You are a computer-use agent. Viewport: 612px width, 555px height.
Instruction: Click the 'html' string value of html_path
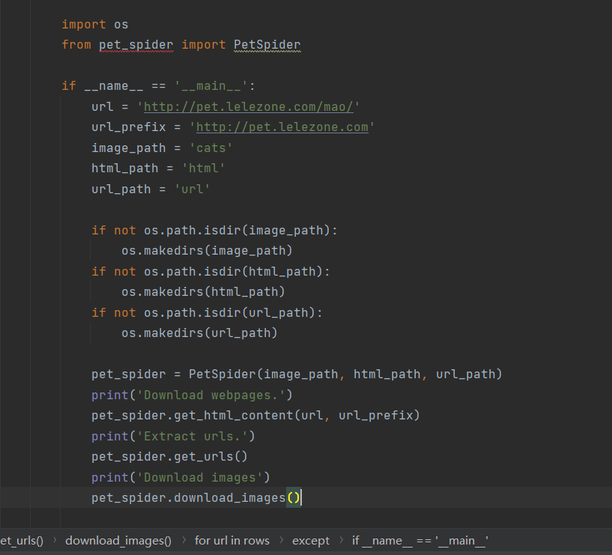(203, 169)
